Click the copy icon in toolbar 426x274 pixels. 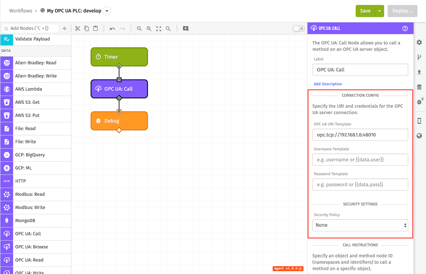click(86, 28)
